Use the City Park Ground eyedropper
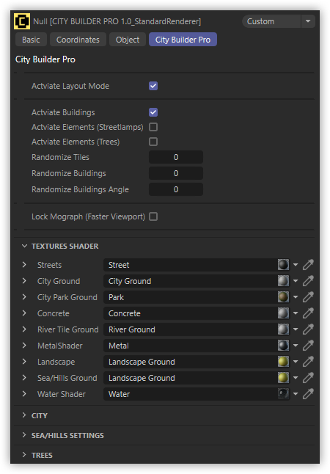 pyautogui.click(x=308, y=297)
